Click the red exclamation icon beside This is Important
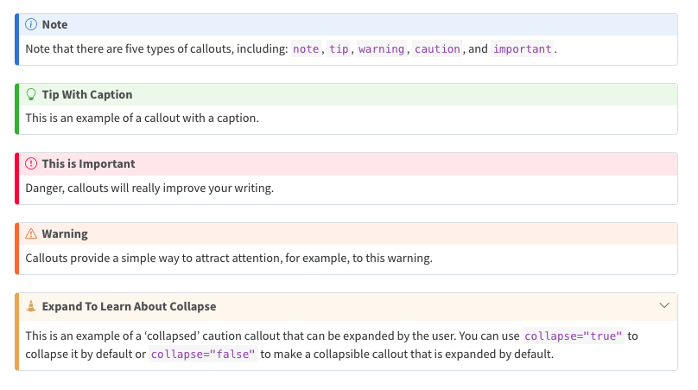The height and width of the screenshot is (390, 698). point(31,163)
